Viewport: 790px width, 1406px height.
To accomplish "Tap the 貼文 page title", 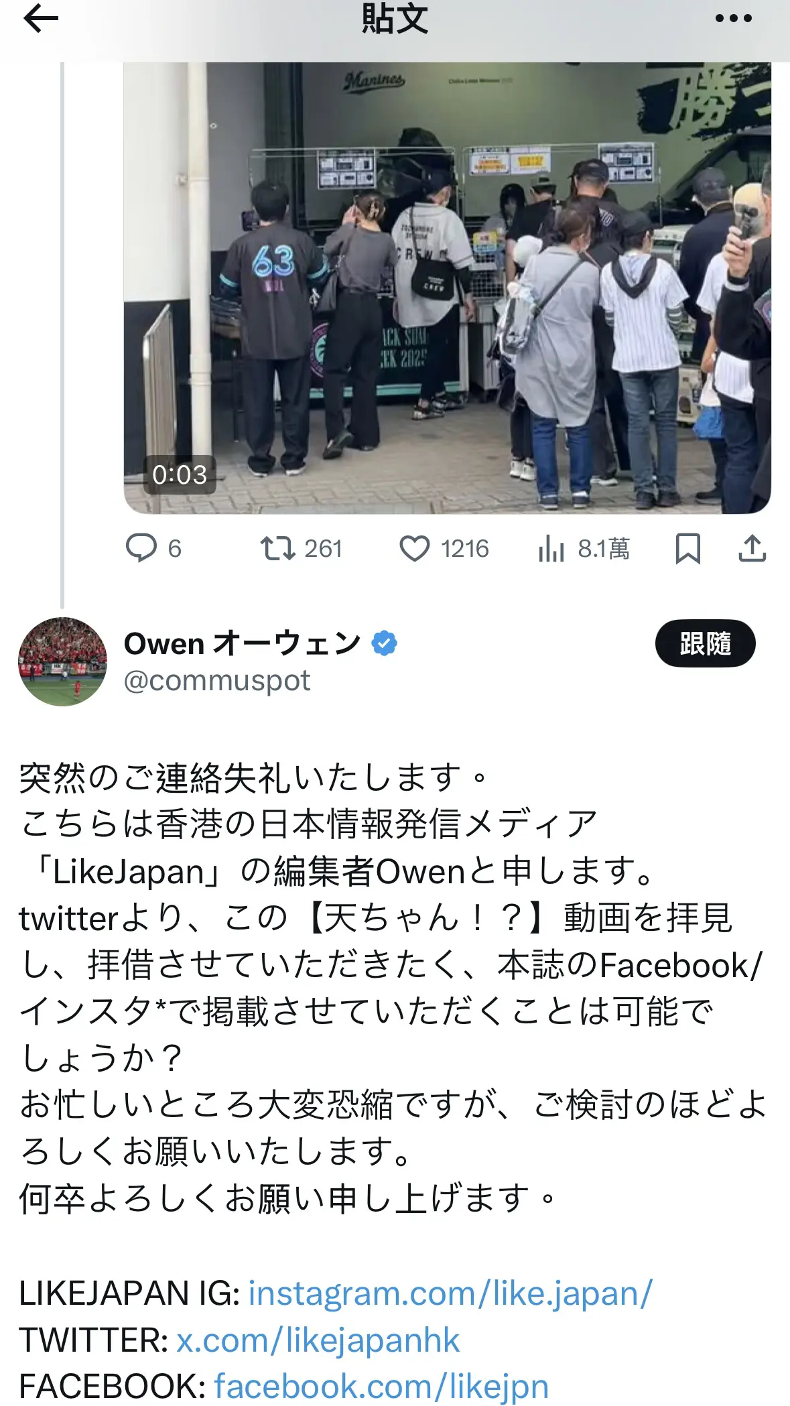I will pos(395,19).
